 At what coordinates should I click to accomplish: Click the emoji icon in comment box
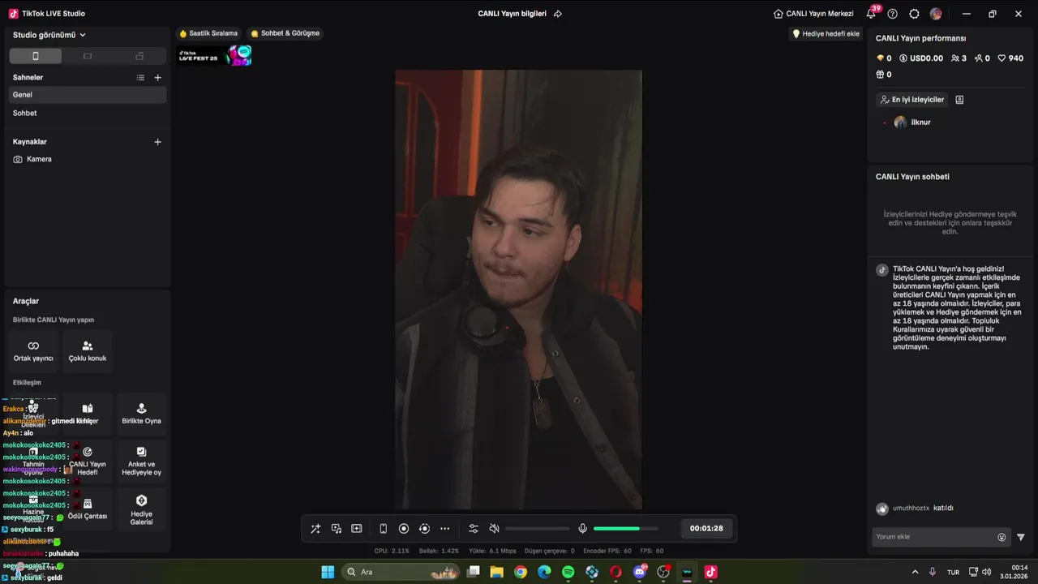[x=1002, y=537]
